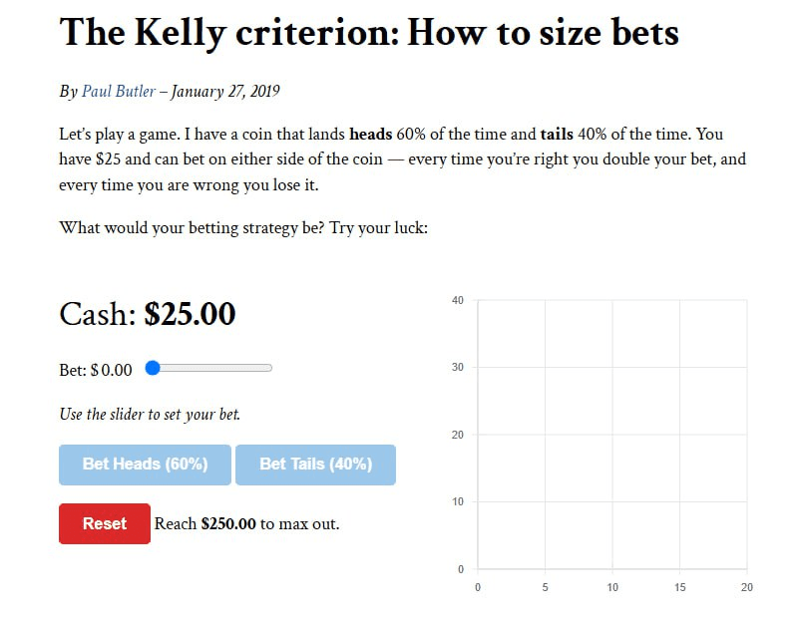Click the blue bet slider handle
The image size is (800, 623).
[153, 368]
